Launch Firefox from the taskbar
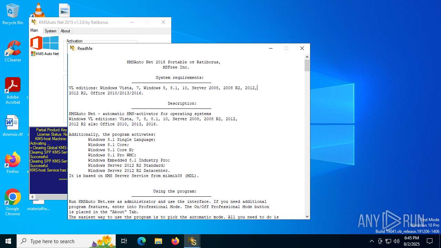The image size is (441, 248). pos(175,241)
